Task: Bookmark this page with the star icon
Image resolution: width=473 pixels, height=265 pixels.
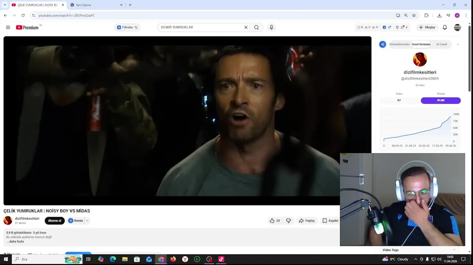Action: (414, 15)
